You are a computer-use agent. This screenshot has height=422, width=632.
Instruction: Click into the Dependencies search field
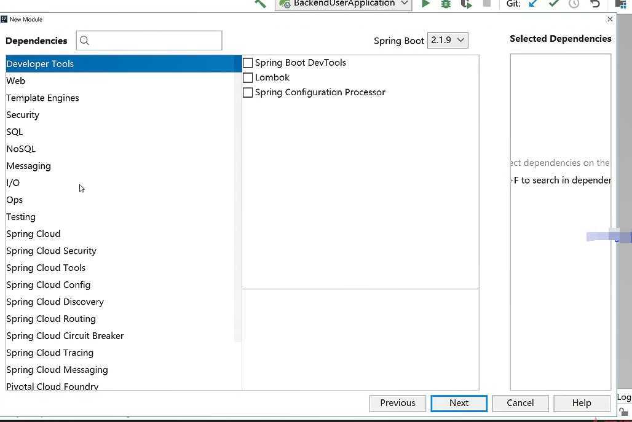click(149, 41)
